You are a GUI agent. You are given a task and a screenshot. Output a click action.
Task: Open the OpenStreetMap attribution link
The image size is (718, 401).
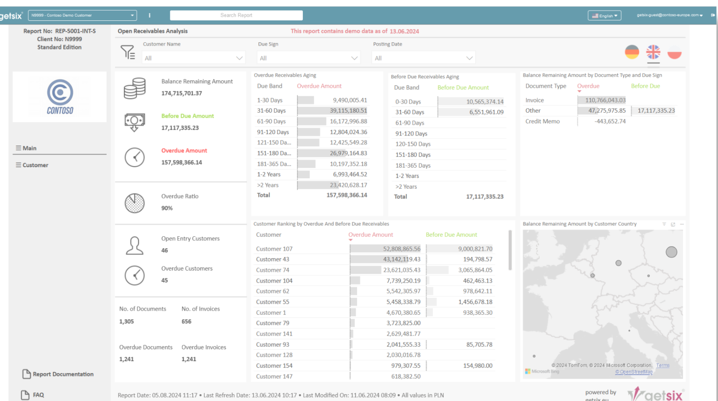tap(634, 372)
